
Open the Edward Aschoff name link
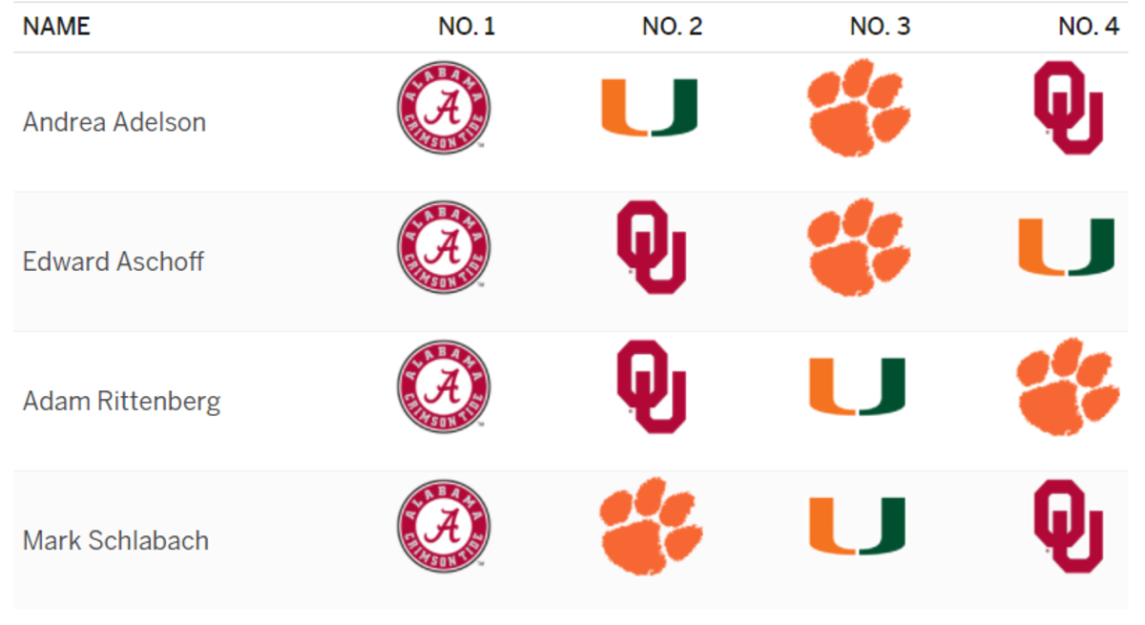[x=114, y=261]
